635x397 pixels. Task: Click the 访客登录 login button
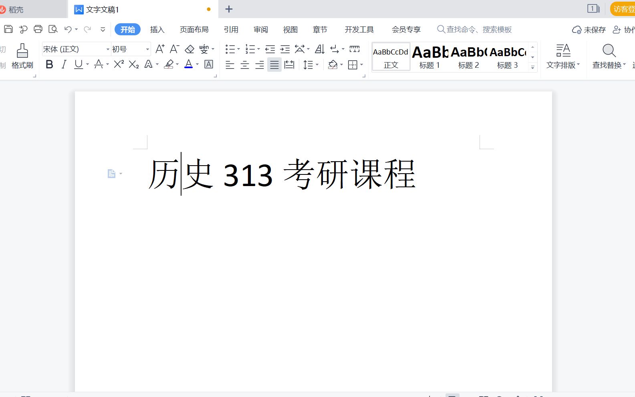pyautogui.click(x=623, y=9)
